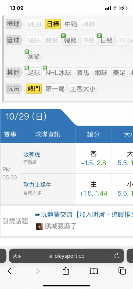Switch to 中職 baseball league

point(71,24)
